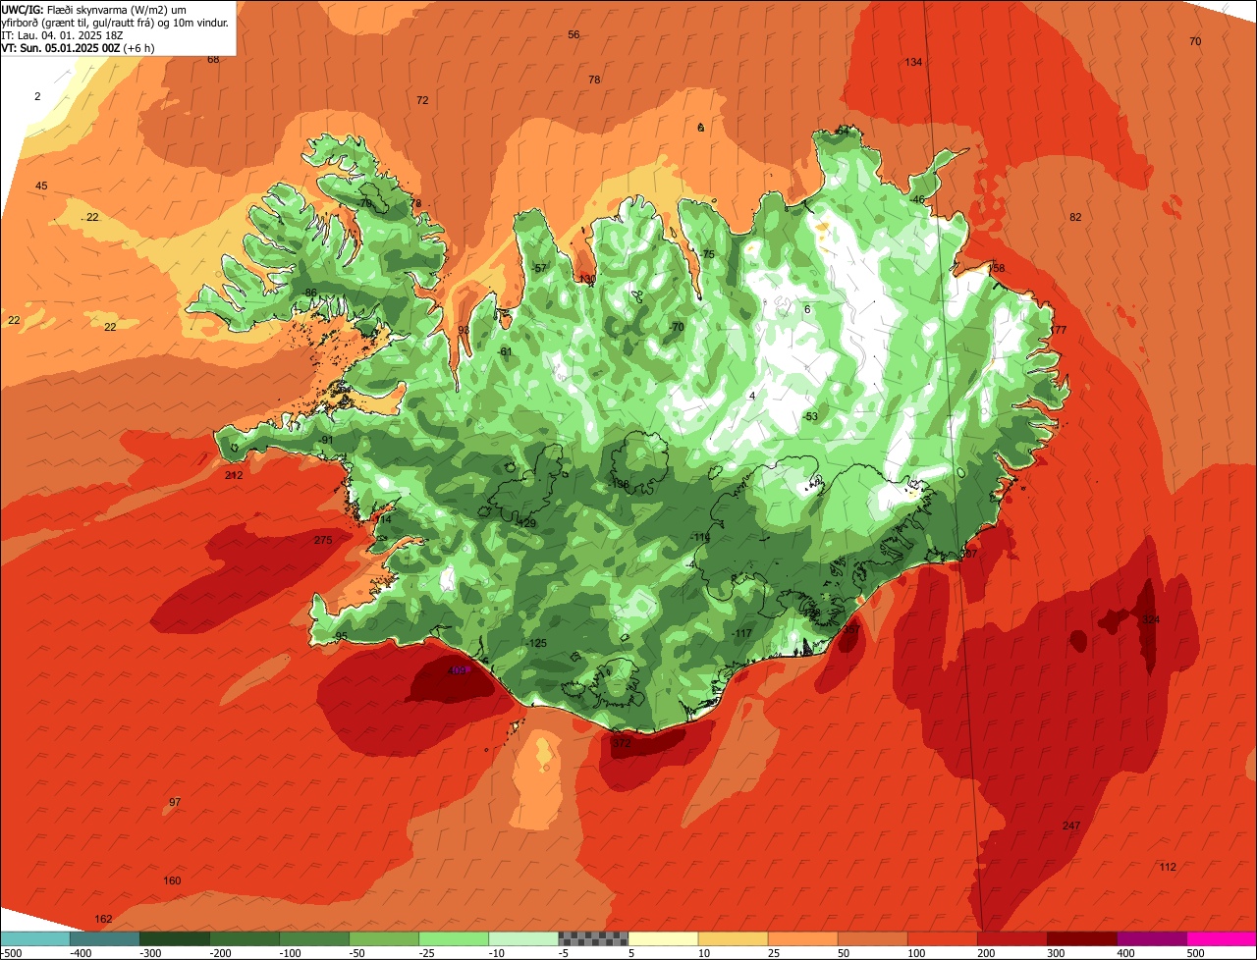Click the light orange 25 to 50 swatch
The width and height of the screenshot is (1257, 960).
pos(802,939)
